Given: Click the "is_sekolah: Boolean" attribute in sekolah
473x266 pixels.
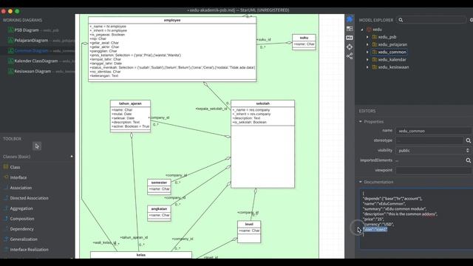Looking at the screenshot, I should pyautogui.click(x=250, y=122).
